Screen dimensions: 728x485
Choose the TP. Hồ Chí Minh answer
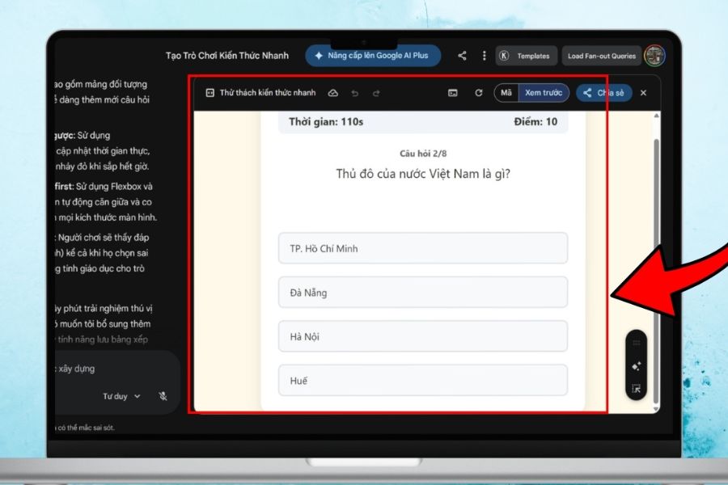point(422,248)
